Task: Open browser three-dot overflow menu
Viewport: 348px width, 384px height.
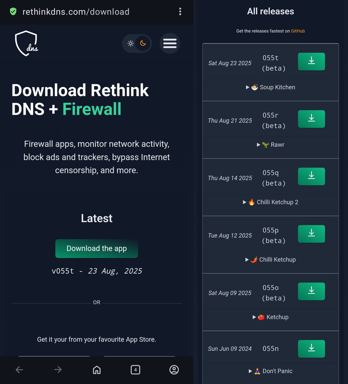Action: click(180, 12)
